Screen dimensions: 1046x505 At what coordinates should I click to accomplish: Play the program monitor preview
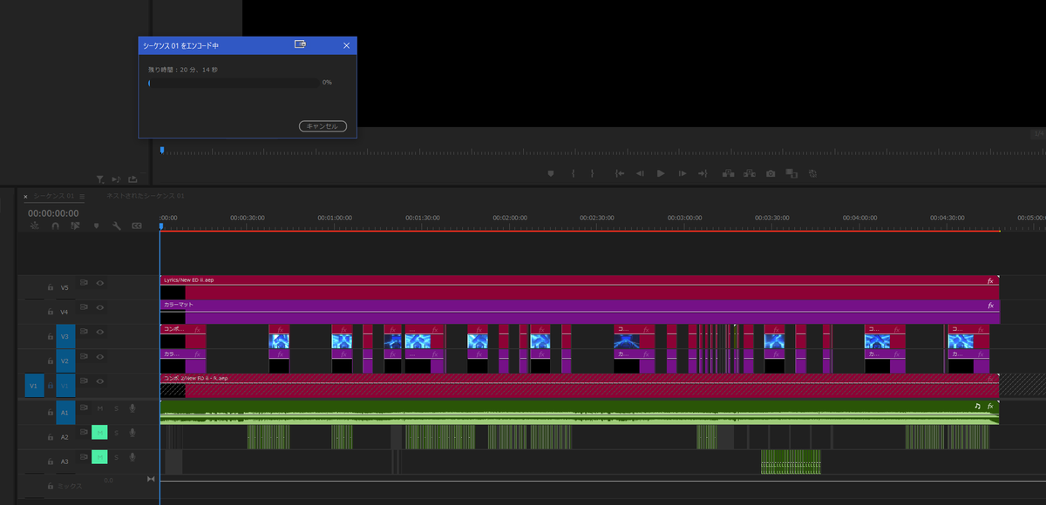661,173
